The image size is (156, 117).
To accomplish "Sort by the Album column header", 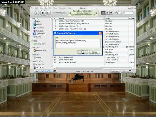I will pyautogui.click(x=132, y=19).
